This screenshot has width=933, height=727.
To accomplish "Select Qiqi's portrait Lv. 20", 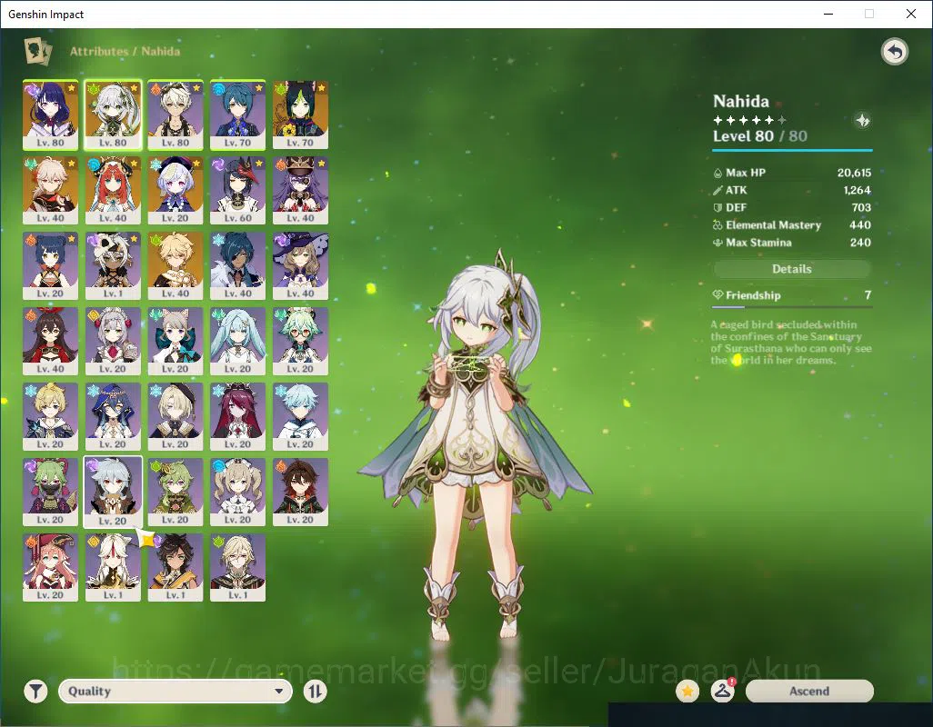I will [176, 190].
